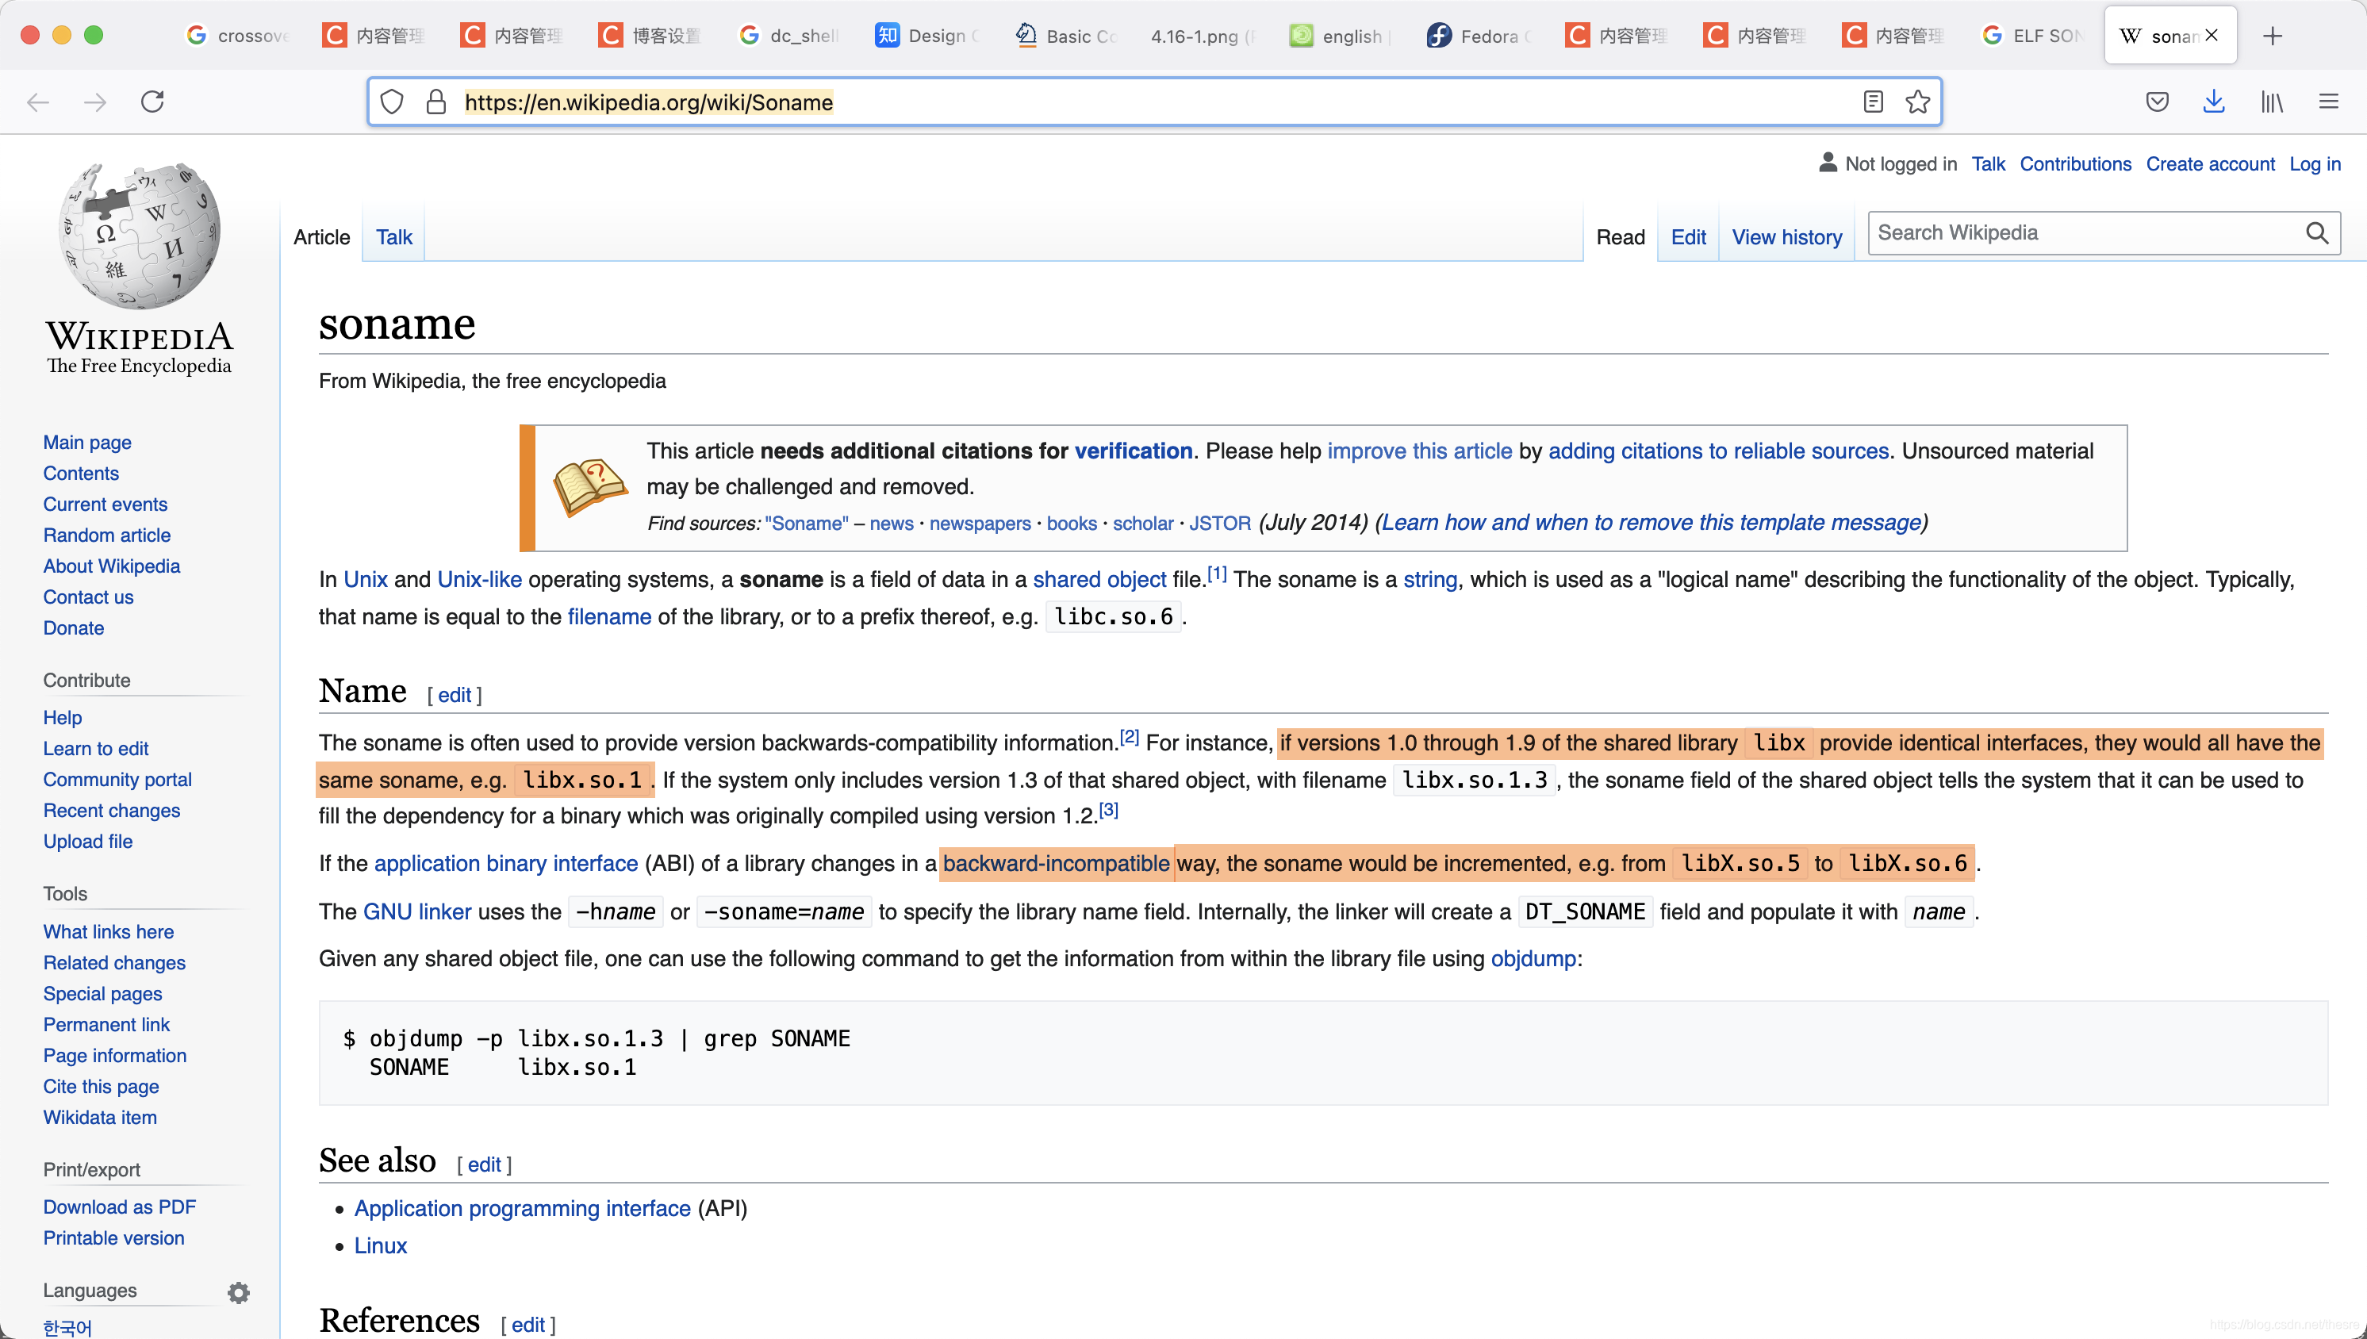Open the Firefox hamburger menu
2367x1339 pixels.
pyautogui.click(x=2327, y=102)
